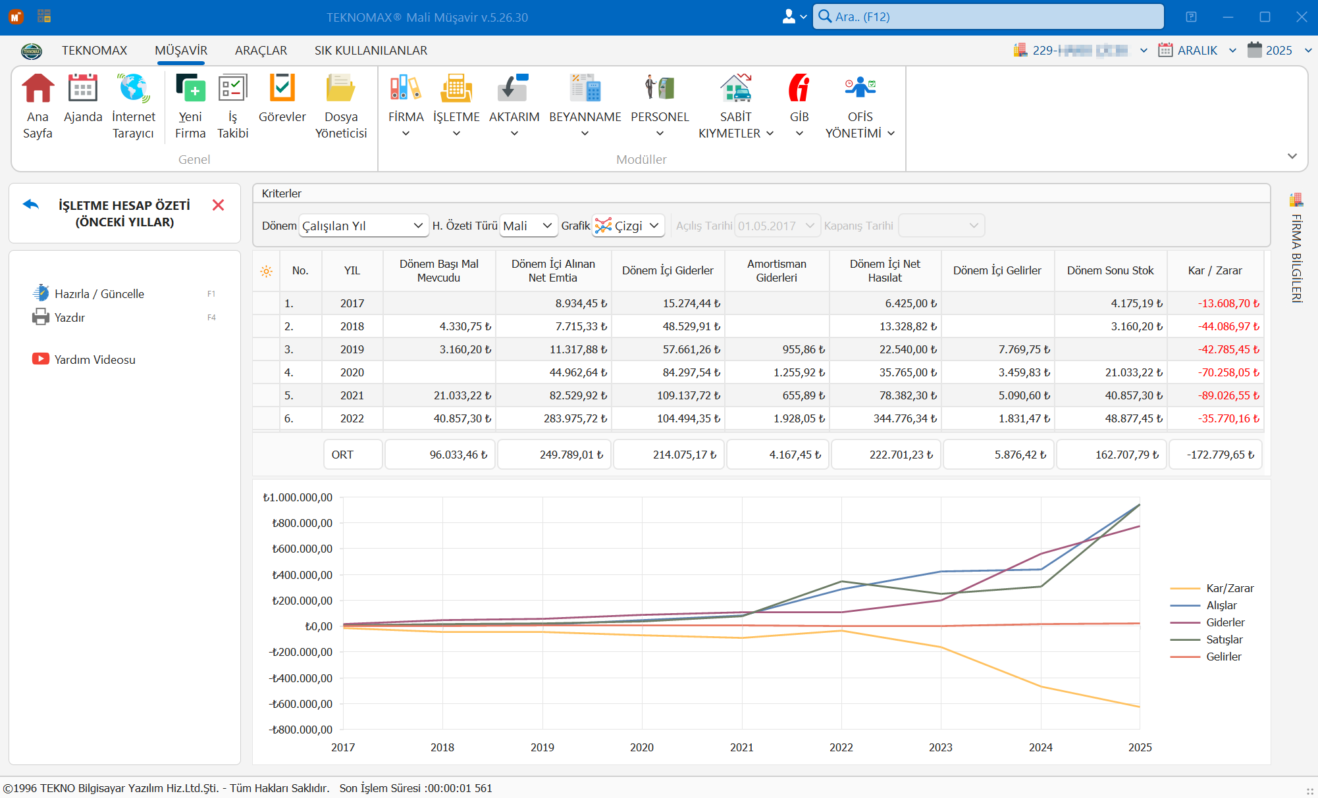Open the H. Özeti Türü Mali dropdown
The height and width of the screenshot is (798, 1318).
528,226
